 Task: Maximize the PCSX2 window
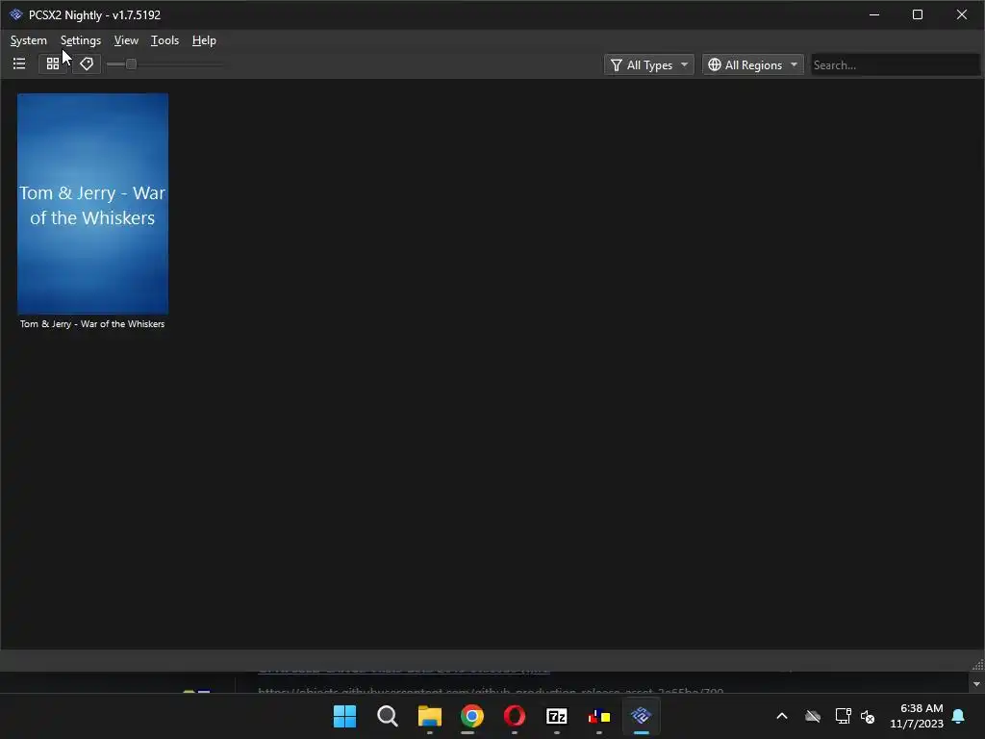918,14
